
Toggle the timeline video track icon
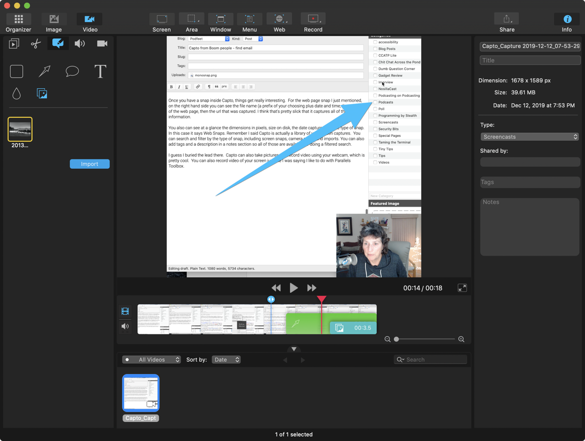tap(125, 311)
